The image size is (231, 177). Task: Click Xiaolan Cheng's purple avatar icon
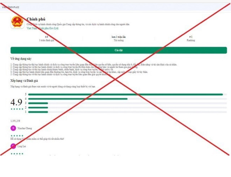pos(14,128)
